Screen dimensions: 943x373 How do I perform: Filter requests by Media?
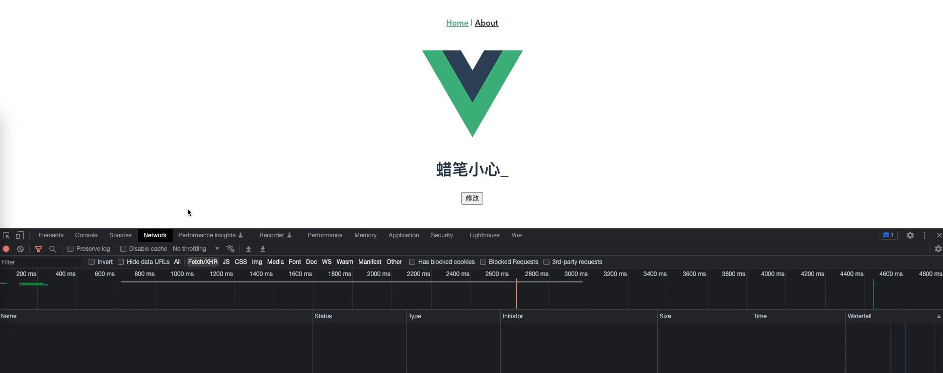pyautogui.click(x=275, y=262)
